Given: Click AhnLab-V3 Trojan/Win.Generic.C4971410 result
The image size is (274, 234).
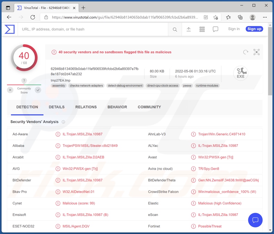Looking at the screenshot, I should click(222, 134).
